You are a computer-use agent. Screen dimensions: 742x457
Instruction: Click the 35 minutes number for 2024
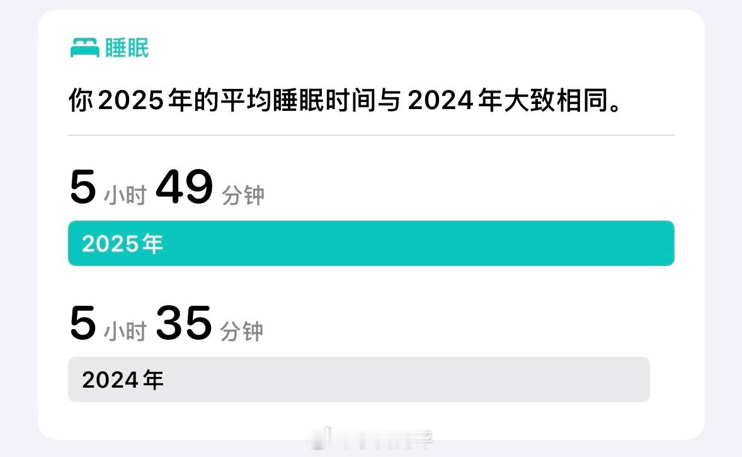pyautogui.click(x=183, y=323)
